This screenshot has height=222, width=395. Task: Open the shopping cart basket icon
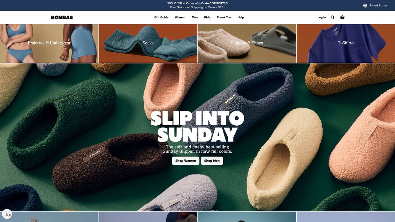342,17
